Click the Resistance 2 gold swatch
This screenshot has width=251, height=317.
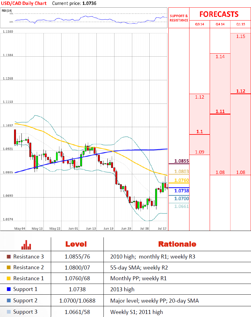9,267
